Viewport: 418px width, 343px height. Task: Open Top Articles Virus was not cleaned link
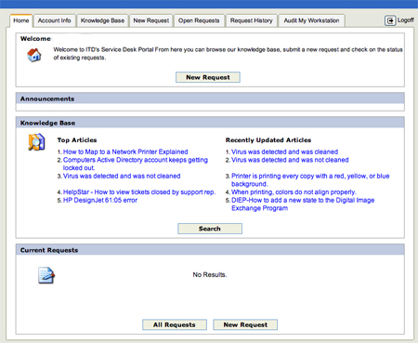point(122,176)
